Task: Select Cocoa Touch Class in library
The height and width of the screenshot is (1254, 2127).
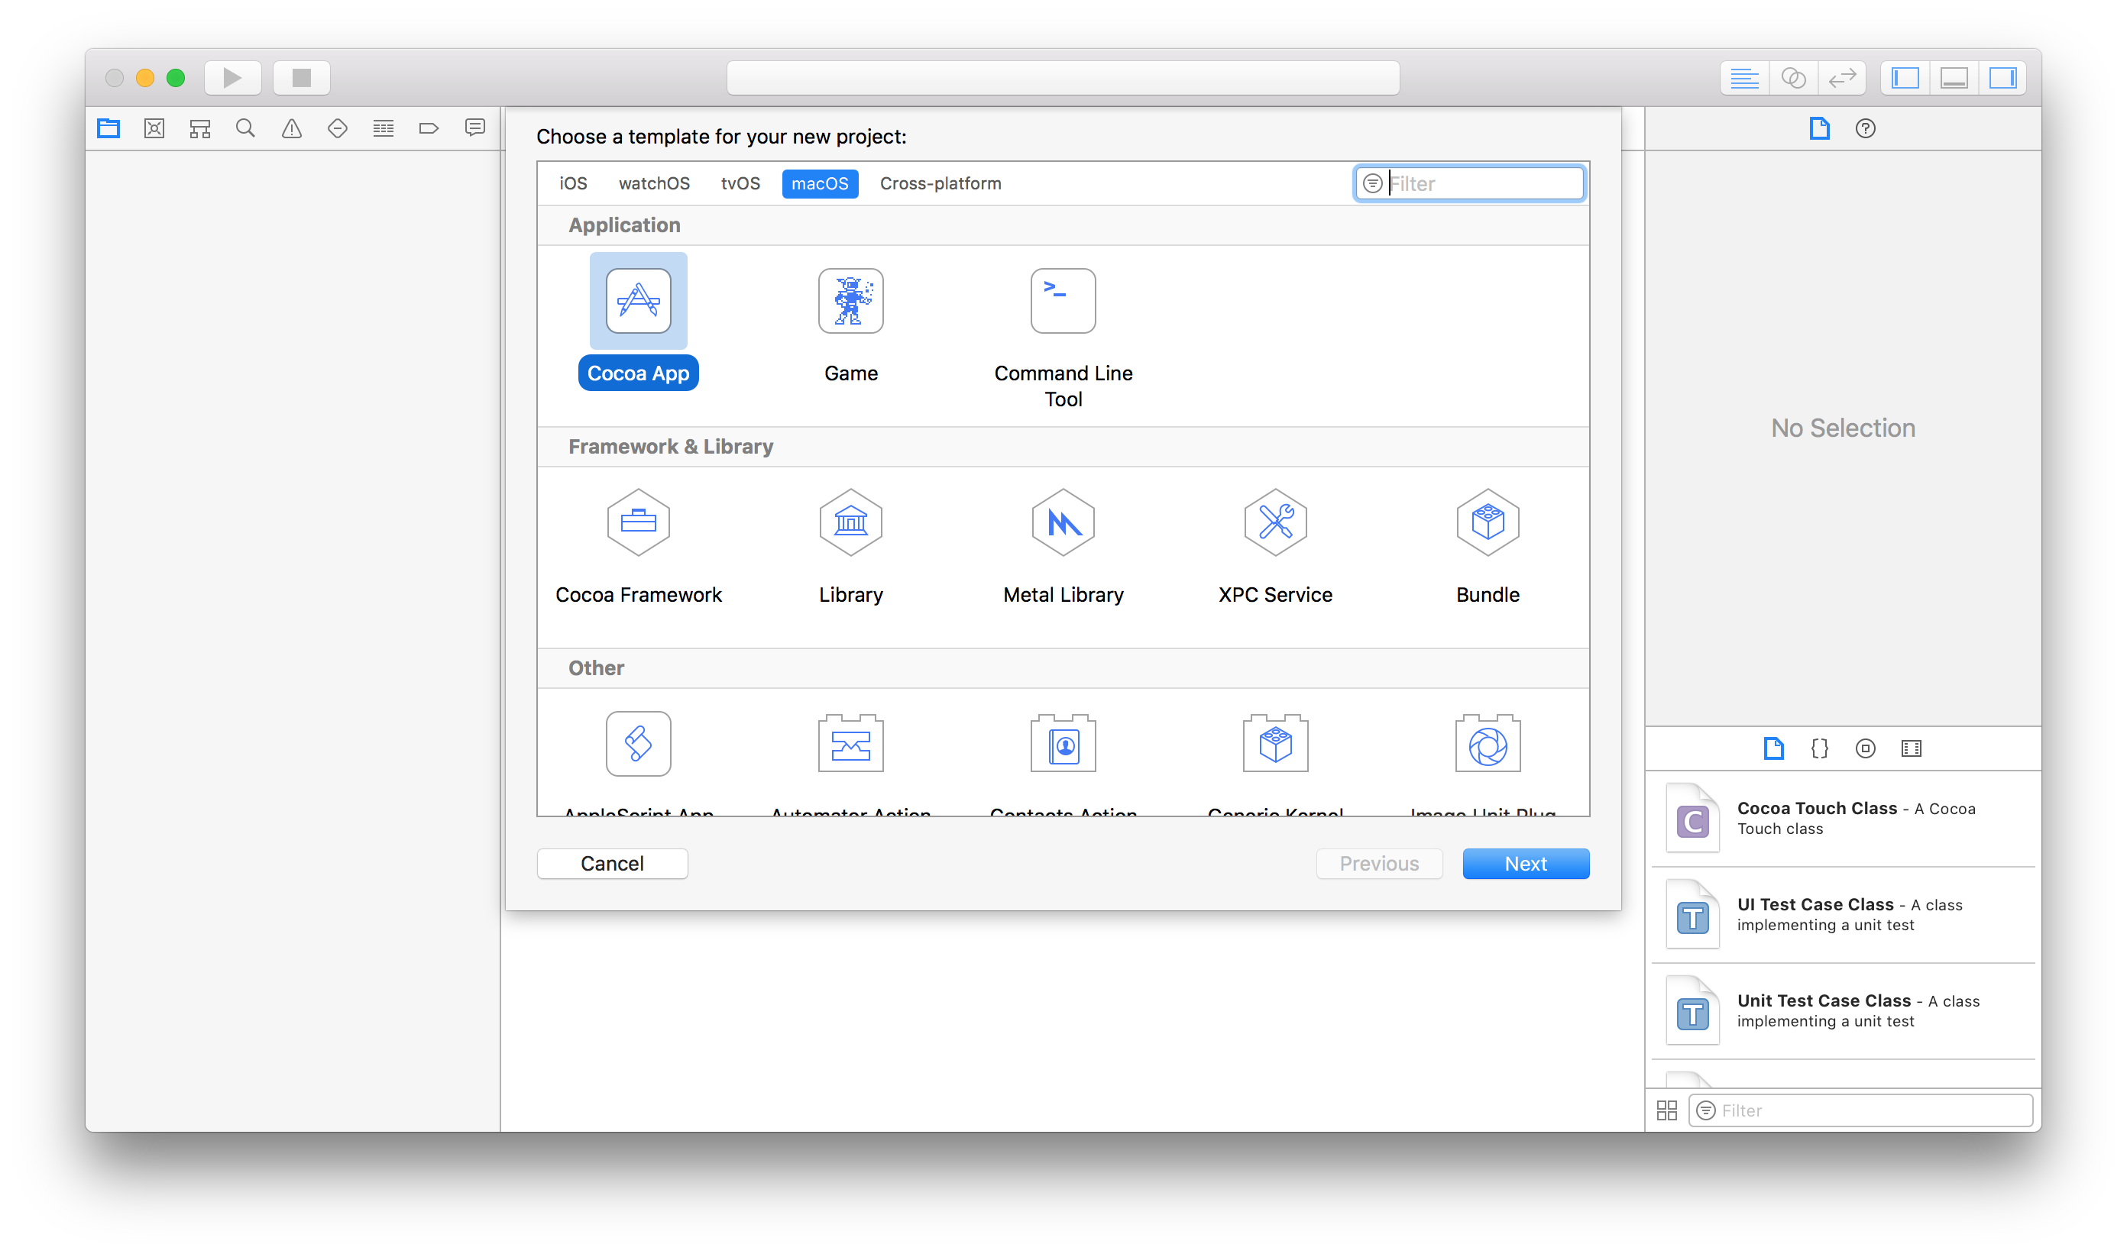Action: 1843,819
